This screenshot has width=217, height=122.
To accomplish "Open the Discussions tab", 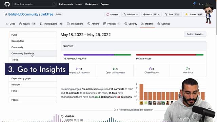I will tap(75, 24).
